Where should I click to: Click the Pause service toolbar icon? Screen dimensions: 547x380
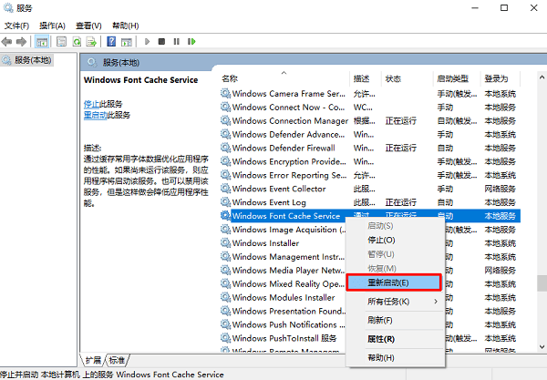[x=177, y=42]
